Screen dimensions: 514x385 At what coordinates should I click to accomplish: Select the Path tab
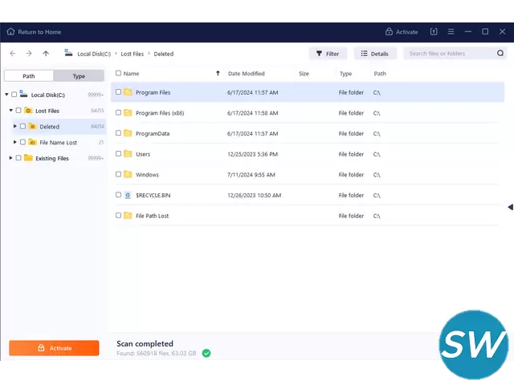pyautogui.click(x=29, y=76)
